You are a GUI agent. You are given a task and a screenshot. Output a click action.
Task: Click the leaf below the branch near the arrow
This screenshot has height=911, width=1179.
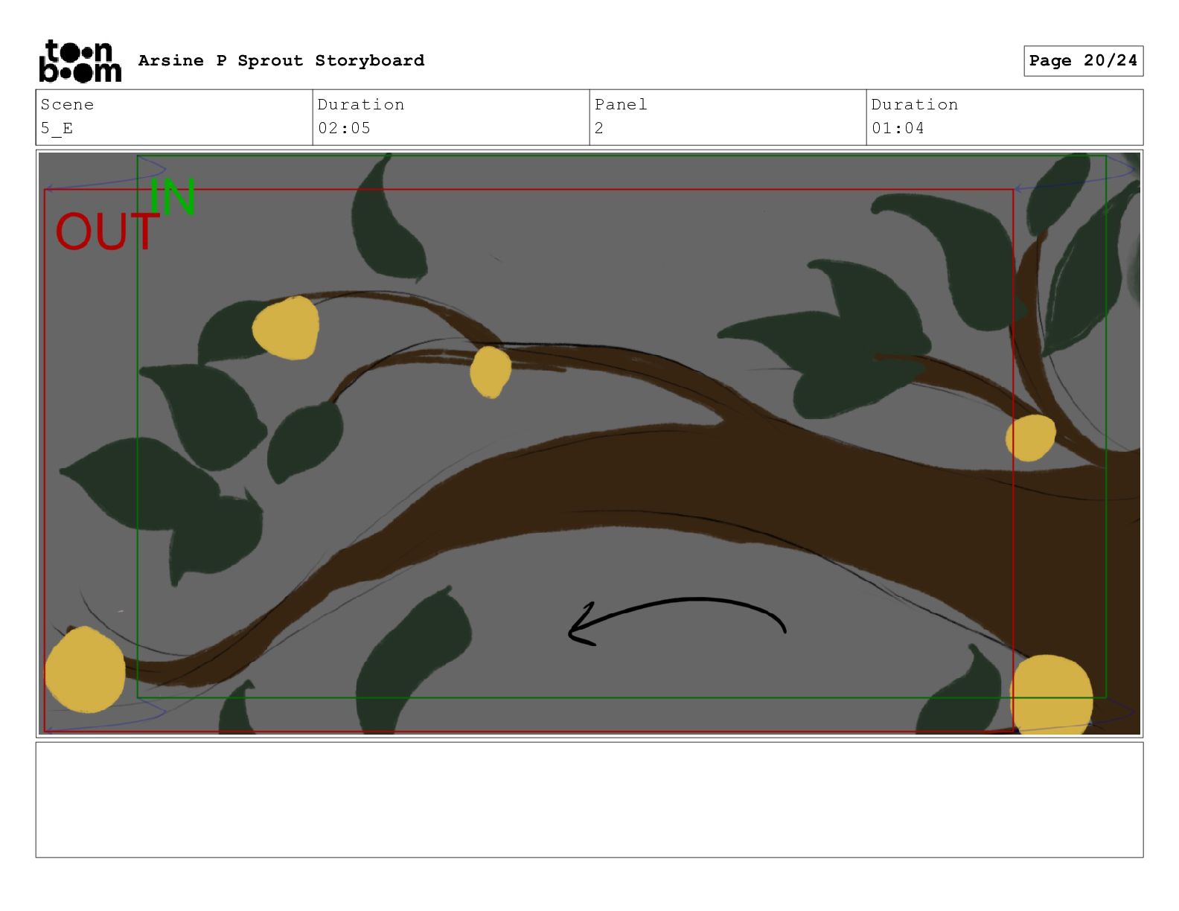click(x=417, y=655)
